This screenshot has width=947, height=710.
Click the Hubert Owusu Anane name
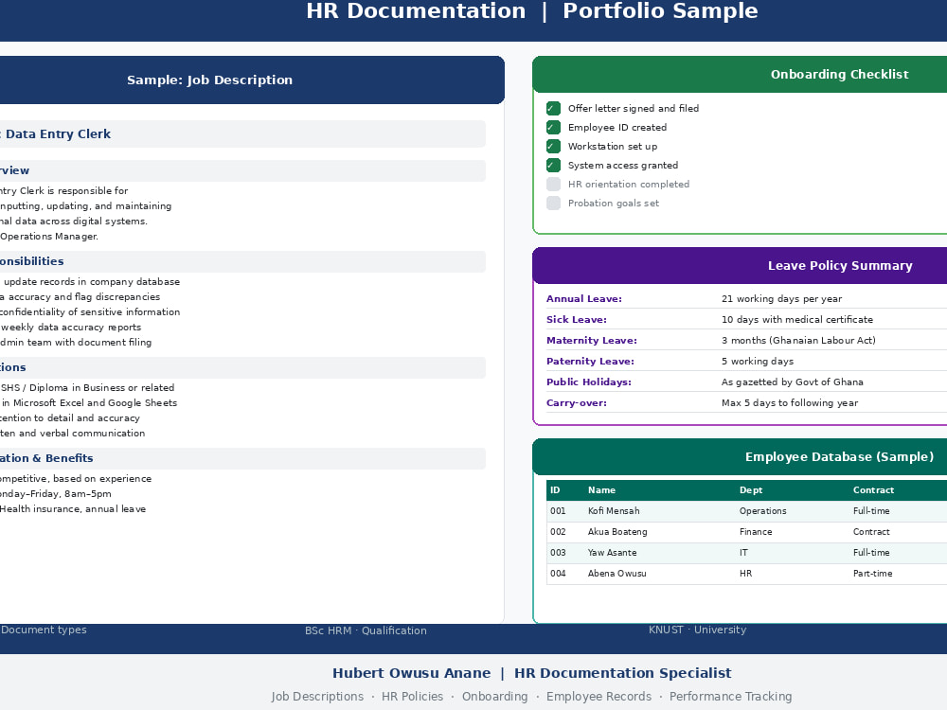(x=411, y=673)
